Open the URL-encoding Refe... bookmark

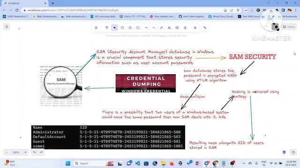pos(103,17)
